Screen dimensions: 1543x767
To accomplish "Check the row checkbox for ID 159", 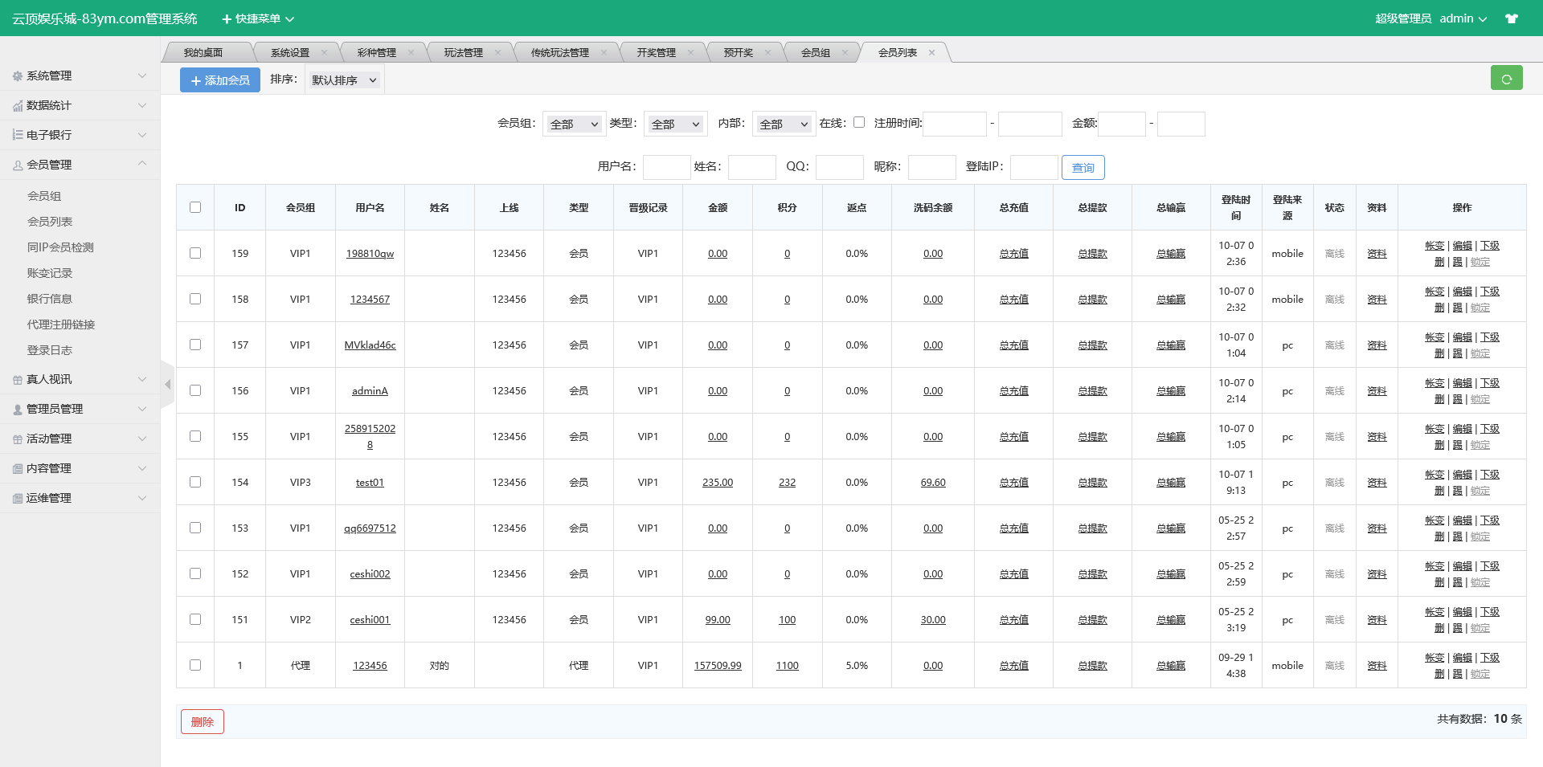I will point(195,253).
